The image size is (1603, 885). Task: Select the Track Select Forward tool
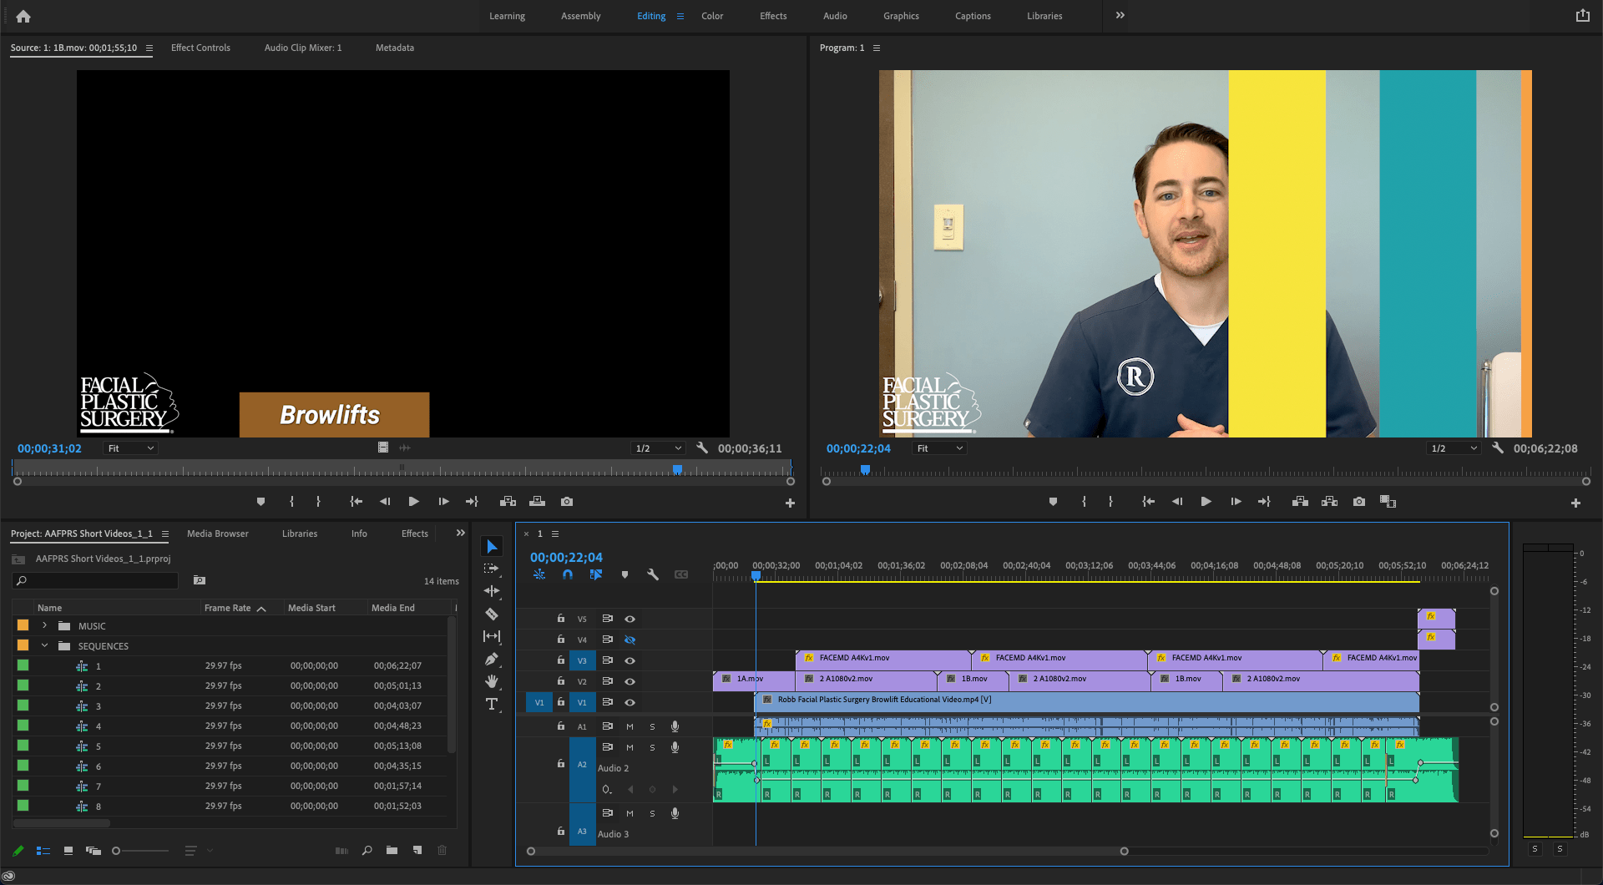[492, 569]
